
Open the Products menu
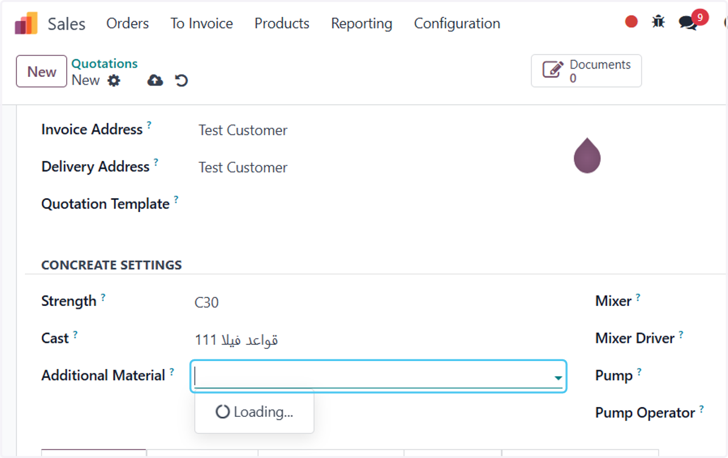pos(282,24)
